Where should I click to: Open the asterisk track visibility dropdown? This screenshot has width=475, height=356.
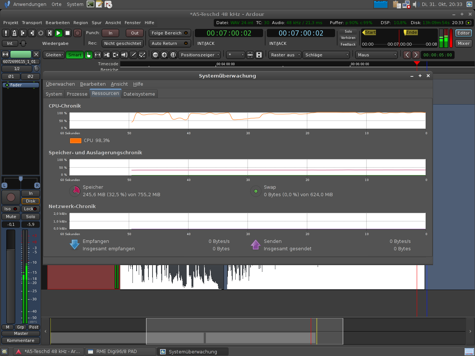coord(236,55)
